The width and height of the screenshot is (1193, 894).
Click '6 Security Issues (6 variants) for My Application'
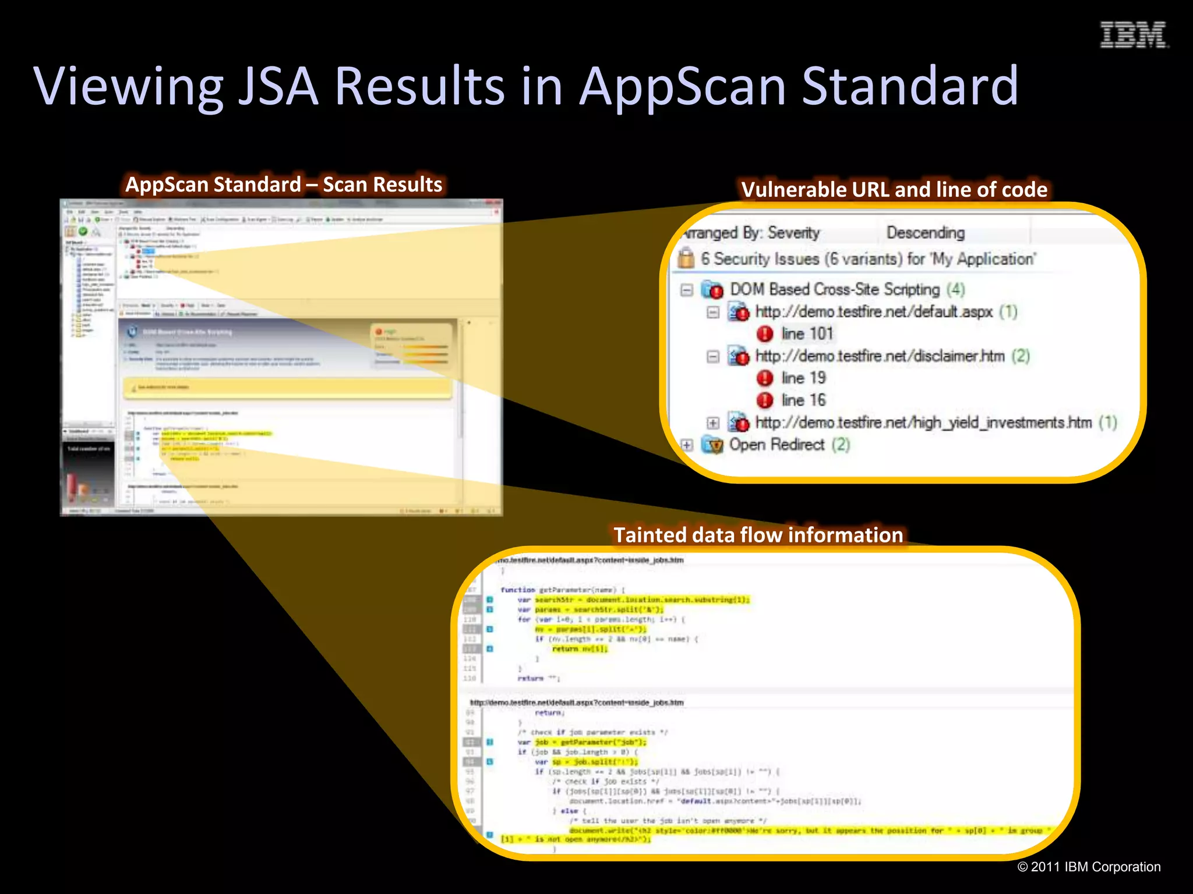(868, 259)
